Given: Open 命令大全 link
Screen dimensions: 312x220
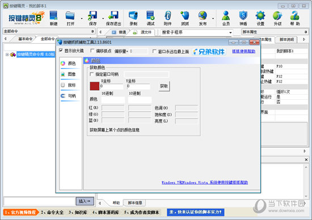Looking at the screenshot, I should pos(52,212).
